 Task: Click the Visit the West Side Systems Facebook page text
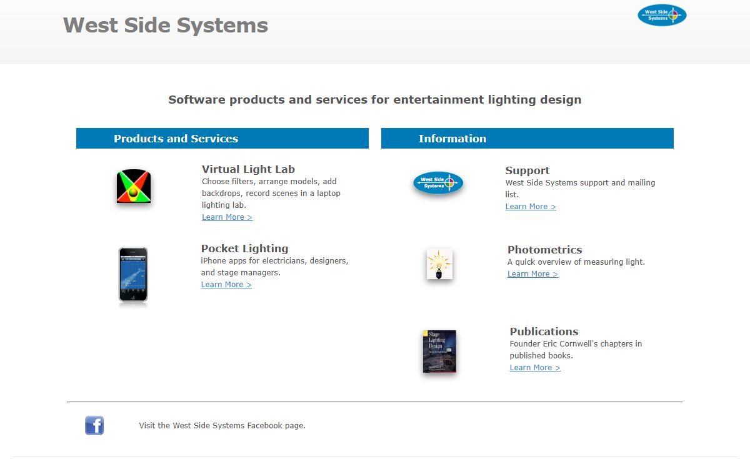pos(222,426)
